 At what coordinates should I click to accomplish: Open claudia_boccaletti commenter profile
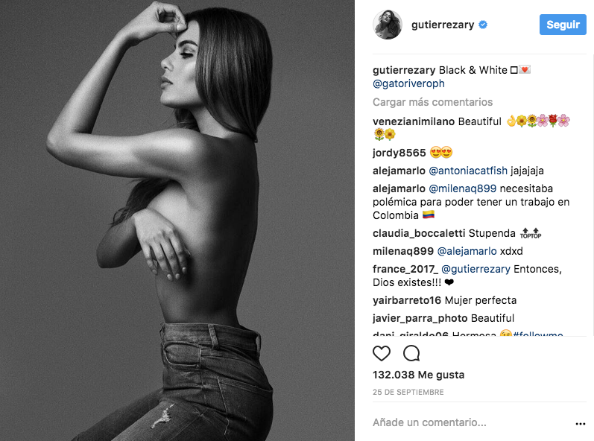419,233
